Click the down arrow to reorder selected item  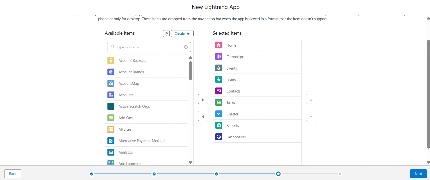point(311,116)
